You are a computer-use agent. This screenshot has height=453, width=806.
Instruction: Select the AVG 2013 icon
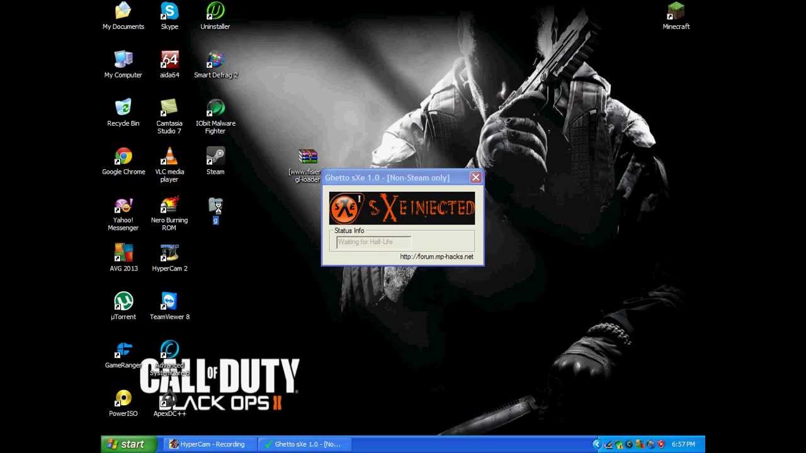tap(123, 258)
